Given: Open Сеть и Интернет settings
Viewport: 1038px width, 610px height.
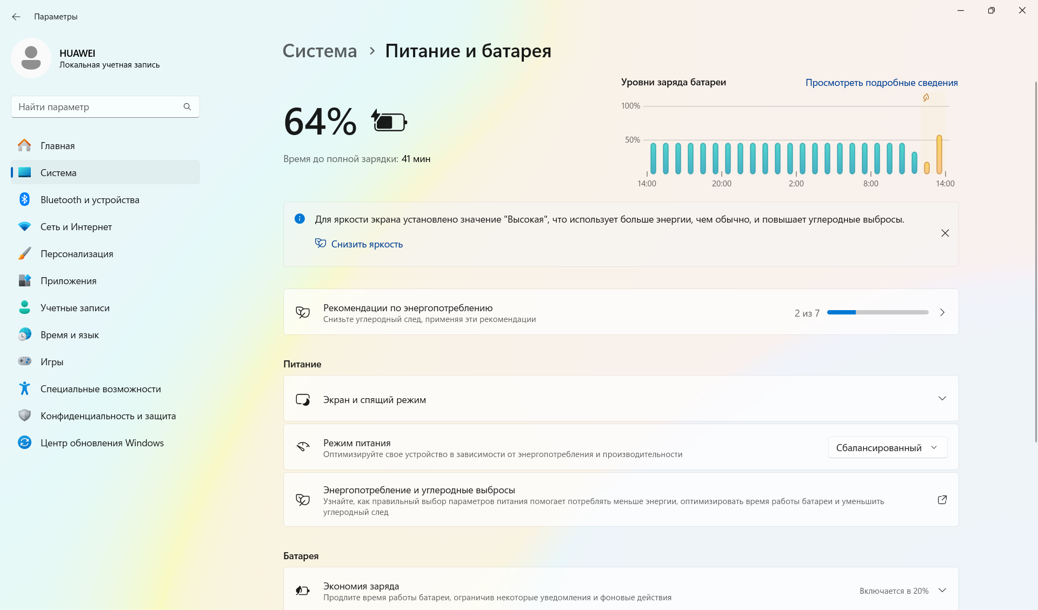Looking at the screenshot, I should click(x=105, y=226).
